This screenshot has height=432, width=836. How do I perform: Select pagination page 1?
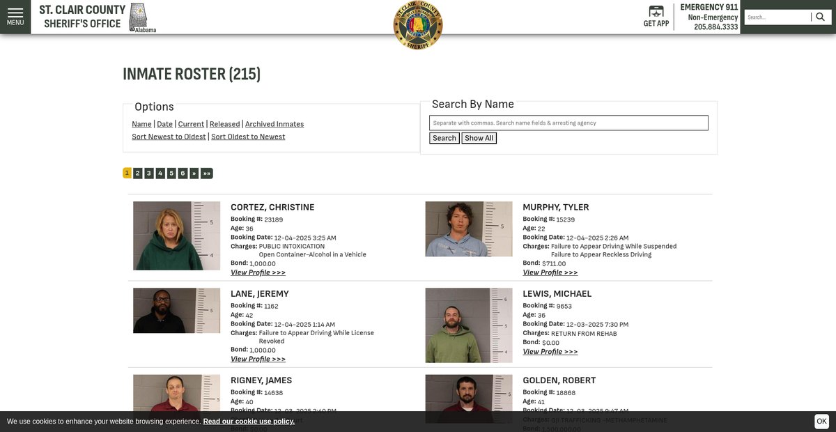[x=127, y=173]
